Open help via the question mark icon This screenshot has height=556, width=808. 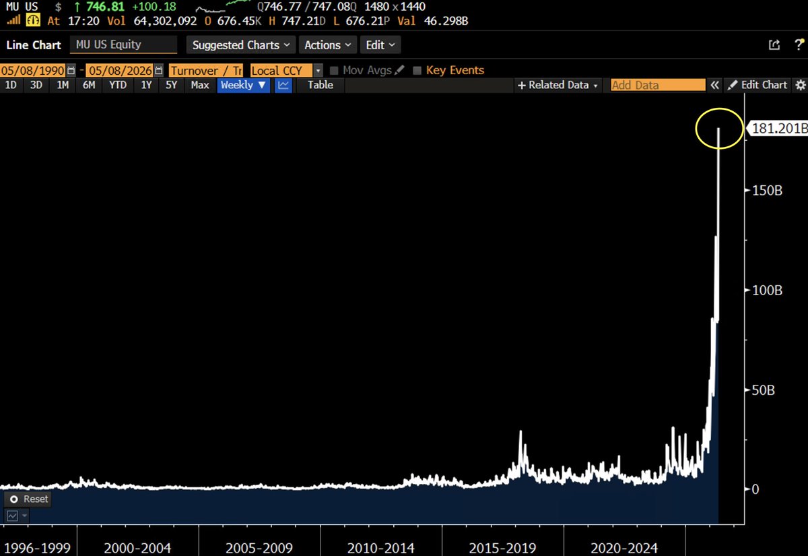pyautogui.click(x=799, y=45)
